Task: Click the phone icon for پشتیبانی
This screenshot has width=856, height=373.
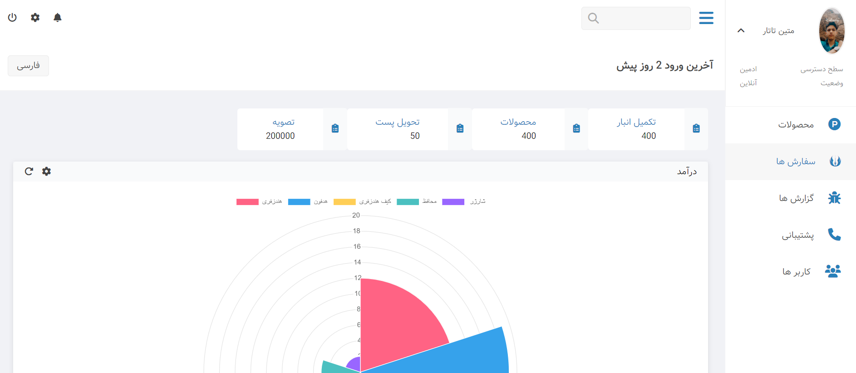Action: point(834,235)
